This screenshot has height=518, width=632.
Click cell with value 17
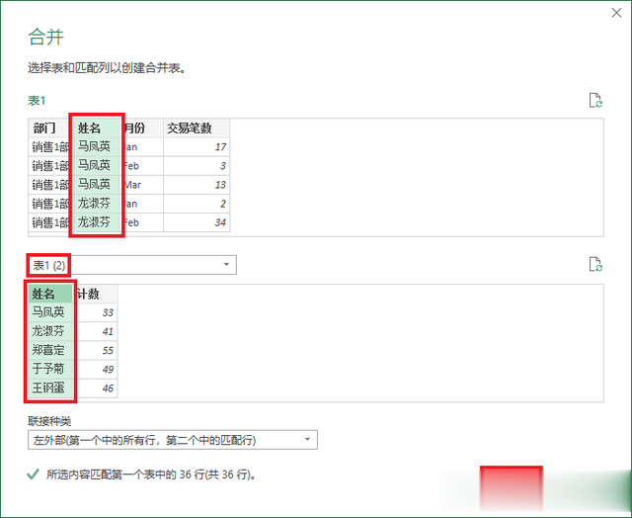[197, 147]
